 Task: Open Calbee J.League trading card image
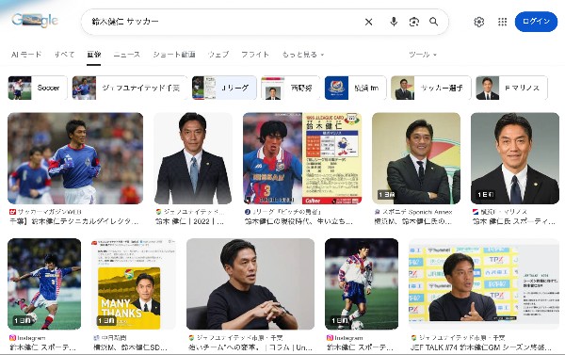click(x=302, y=158)
